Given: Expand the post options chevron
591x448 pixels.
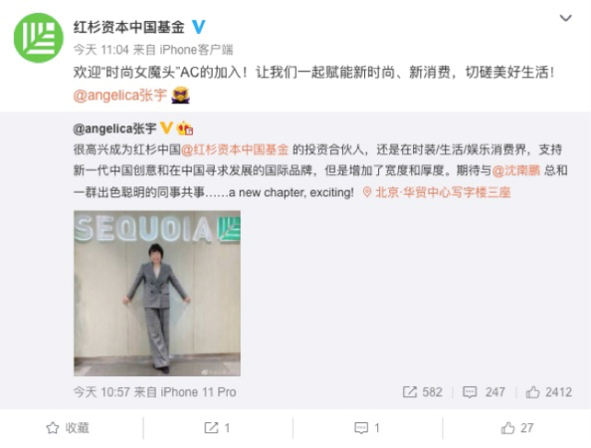Looking at the screenshot, I should (565, 18).
